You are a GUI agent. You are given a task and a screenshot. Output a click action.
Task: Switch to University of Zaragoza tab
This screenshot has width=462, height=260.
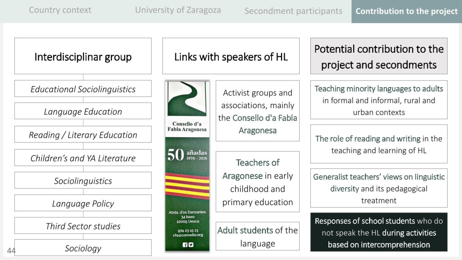[x=178, y=10]
